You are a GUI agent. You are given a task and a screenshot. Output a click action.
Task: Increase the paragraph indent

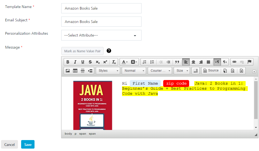click(168, 62)
